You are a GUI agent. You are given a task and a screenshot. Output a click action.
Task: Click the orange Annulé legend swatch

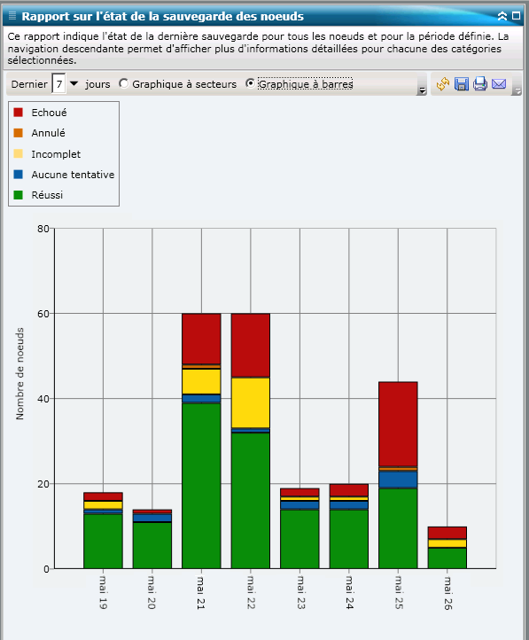click(18, 133)
